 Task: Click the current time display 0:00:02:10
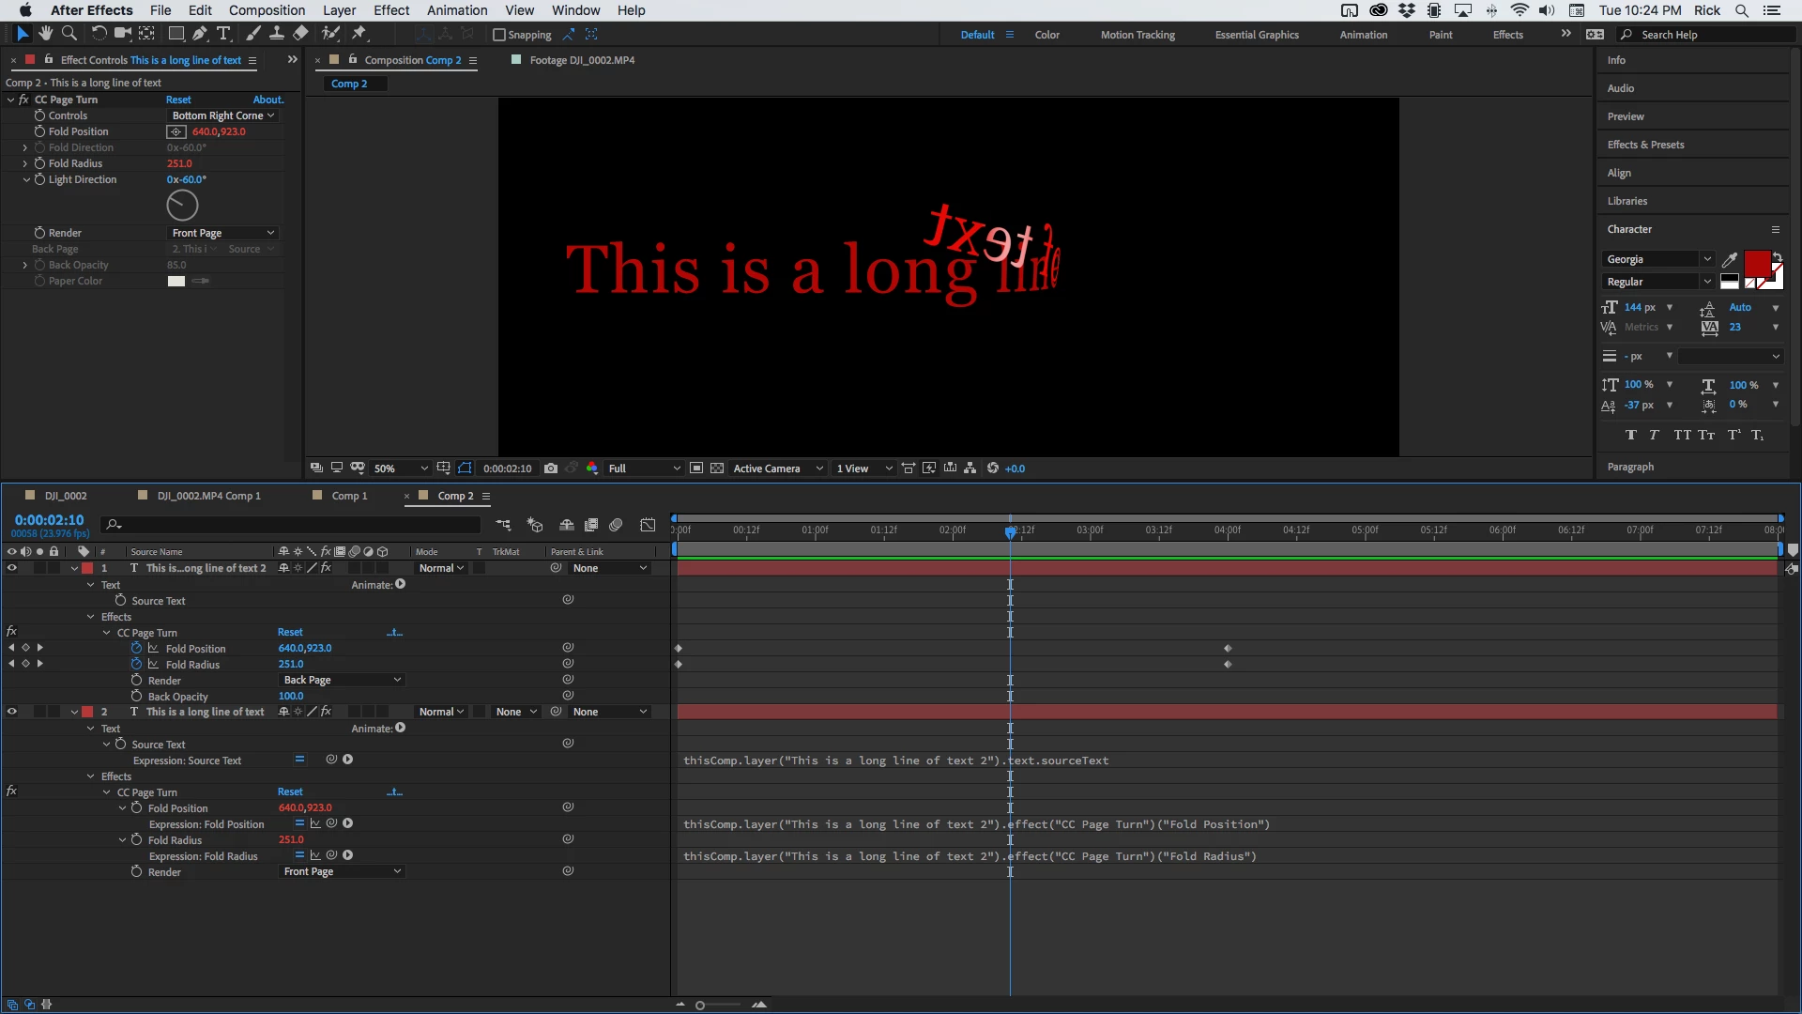[49, 520]
